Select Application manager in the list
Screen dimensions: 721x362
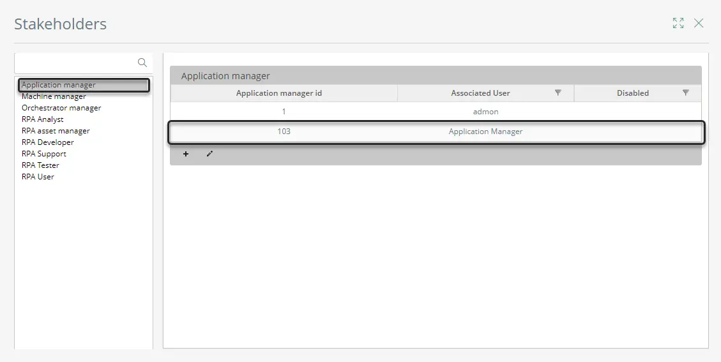point(84,85)
